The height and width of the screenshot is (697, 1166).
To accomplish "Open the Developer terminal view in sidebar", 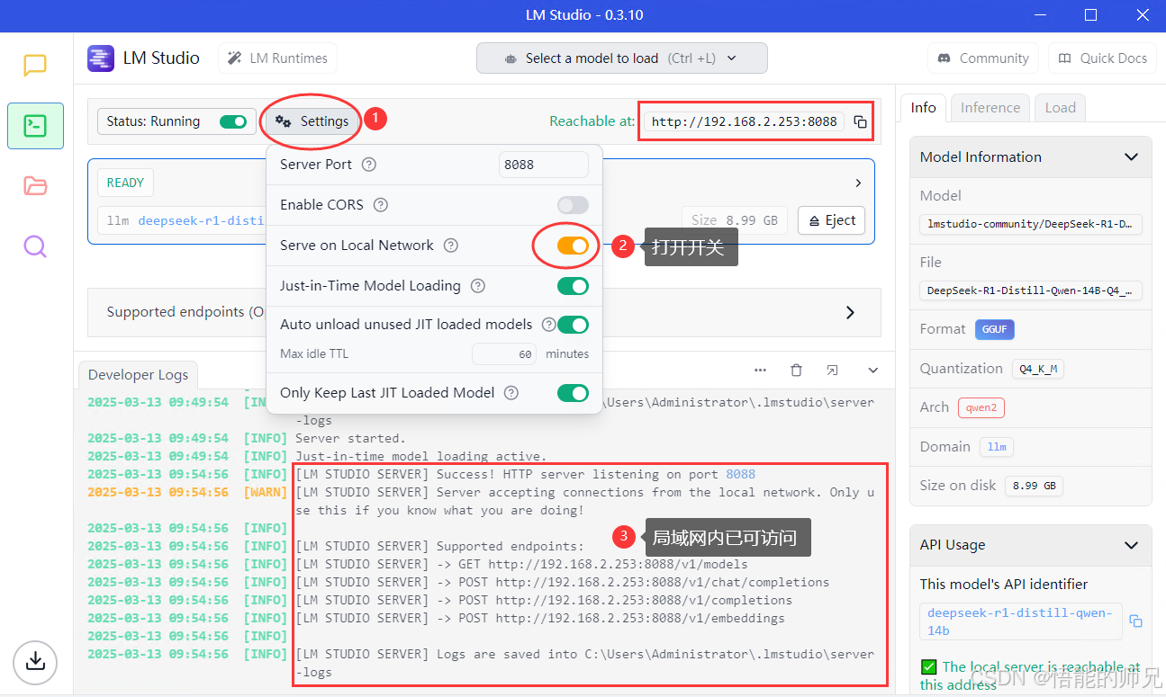I will click(35, 125).
